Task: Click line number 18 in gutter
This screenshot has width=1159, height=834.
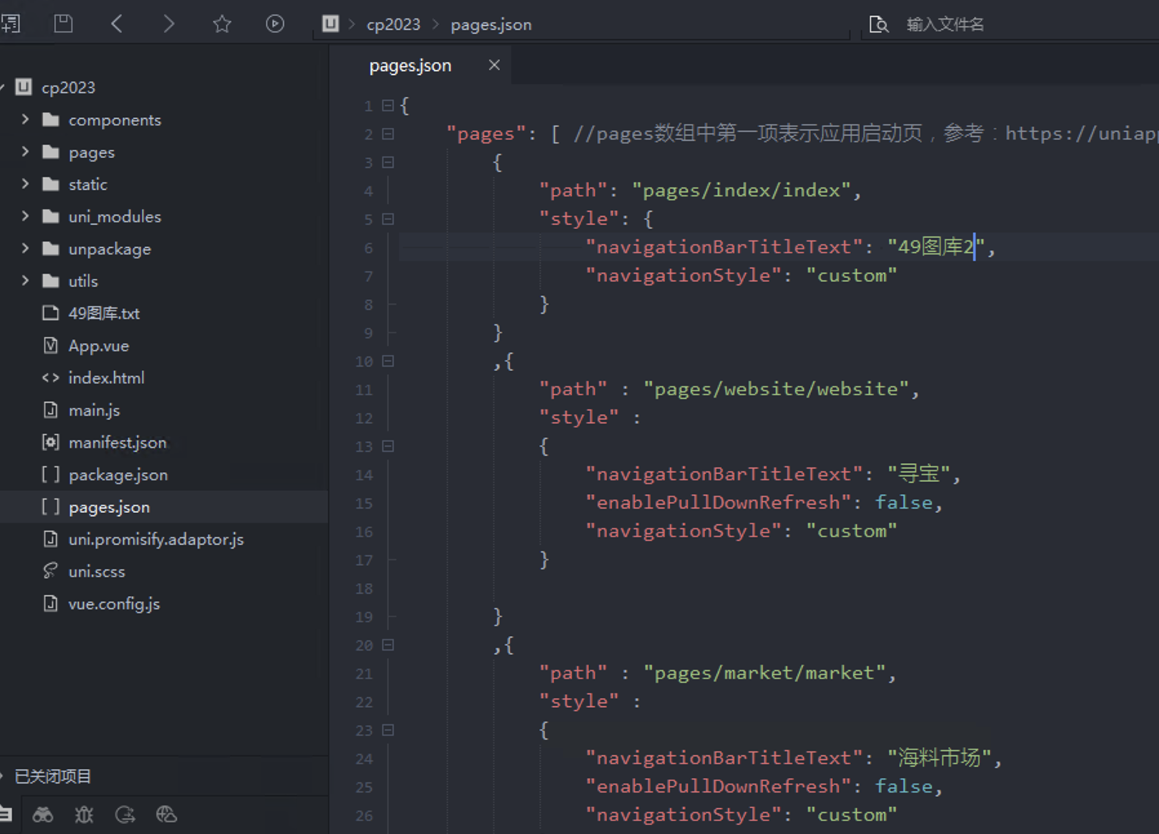Action: pyautogui.click(x=364, y=589)
